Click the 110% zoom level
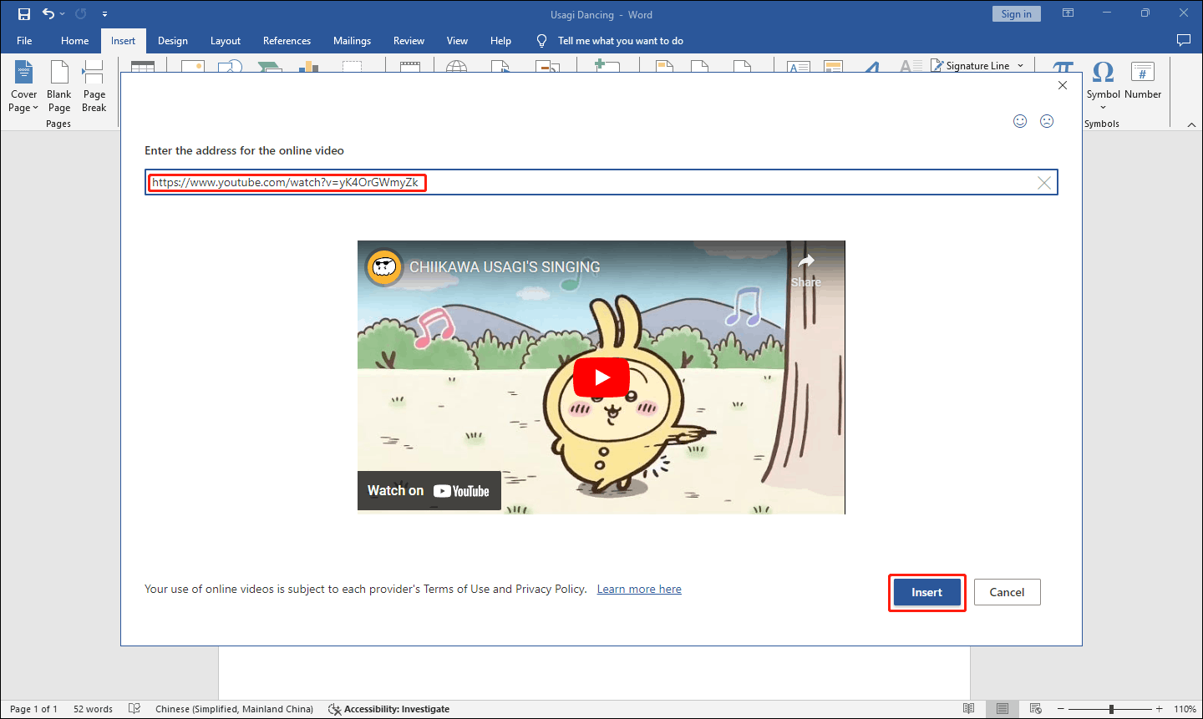1203x719 pixels. 1185,709
